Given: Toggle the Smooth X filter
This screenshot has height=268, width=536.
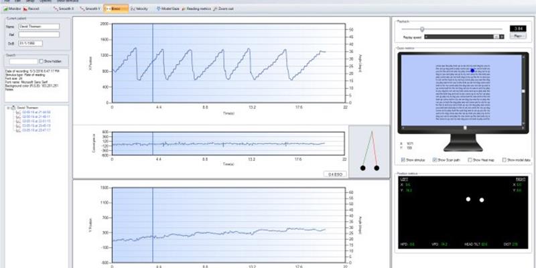Looking at the screenshot, I should click(64, 9).
